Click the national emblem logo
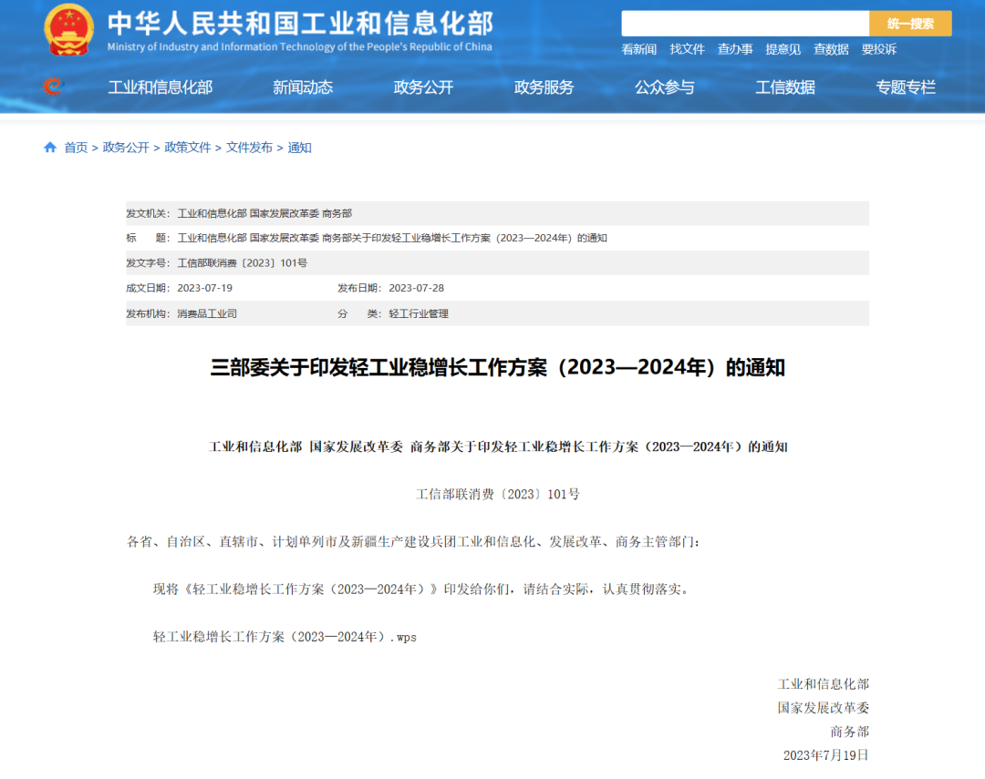Image resolution: width=985 pixels, height=779 pixels. (x=68, y=30)
